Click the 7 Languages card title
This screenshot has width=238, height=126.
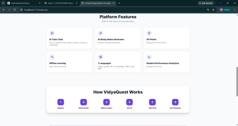point(104,63)
